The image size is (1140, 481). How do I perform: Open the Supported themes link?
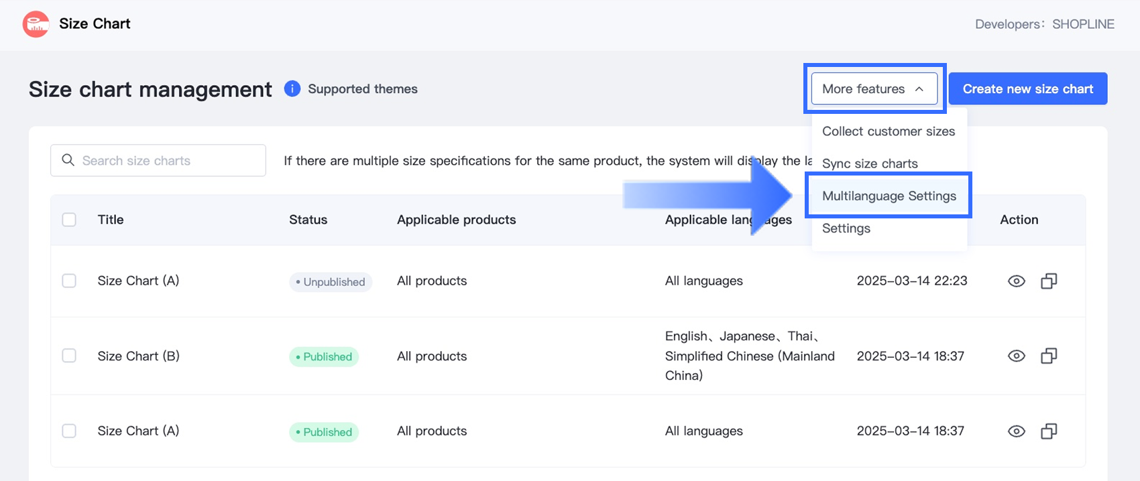pos(362,88)
